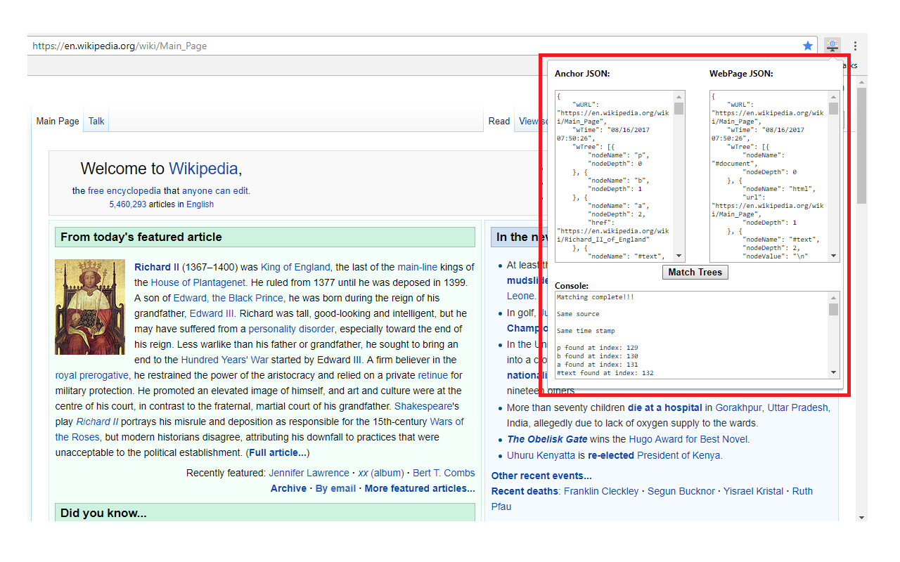Open the Recent deaths link
This screenshot has width=900, height=562.
click(x=525, y=491)
